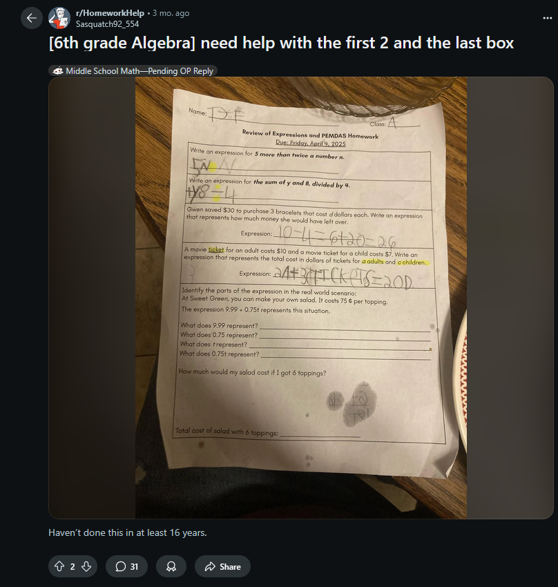Click blurred left margin of image viewer
558x587 pixels.
[92, 298]
